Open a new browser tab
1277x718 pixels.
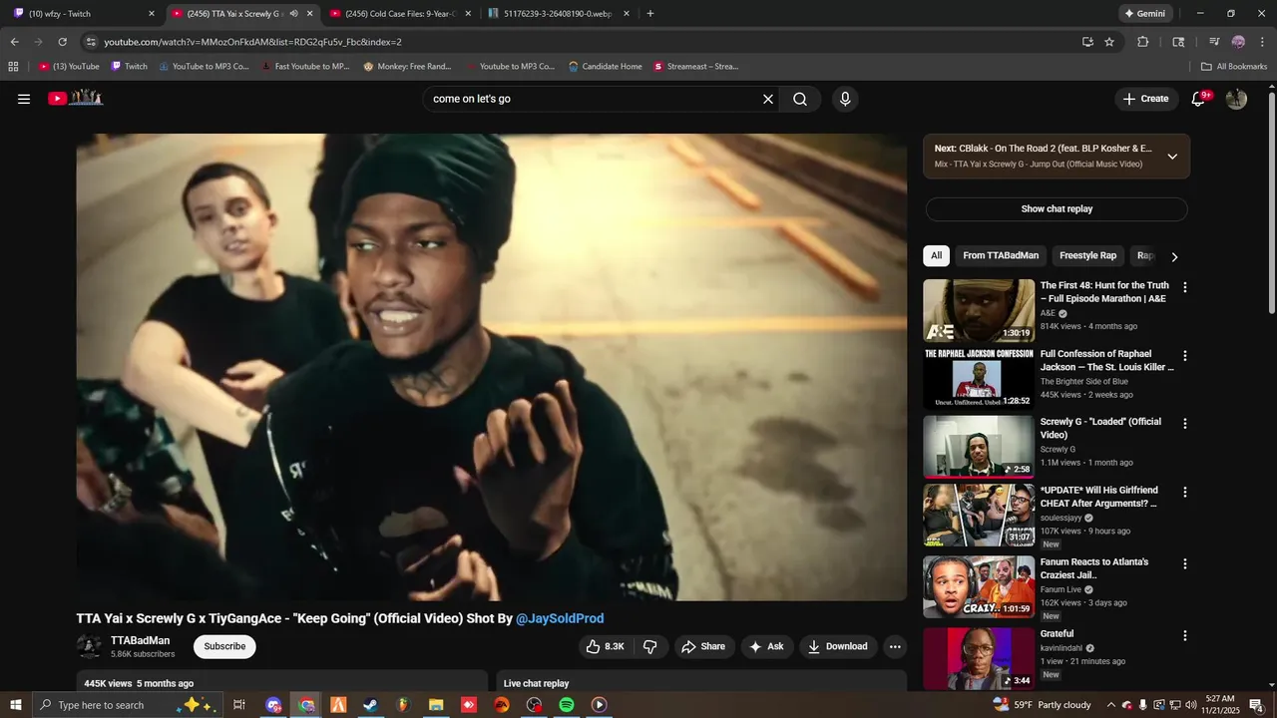(650, 13)
